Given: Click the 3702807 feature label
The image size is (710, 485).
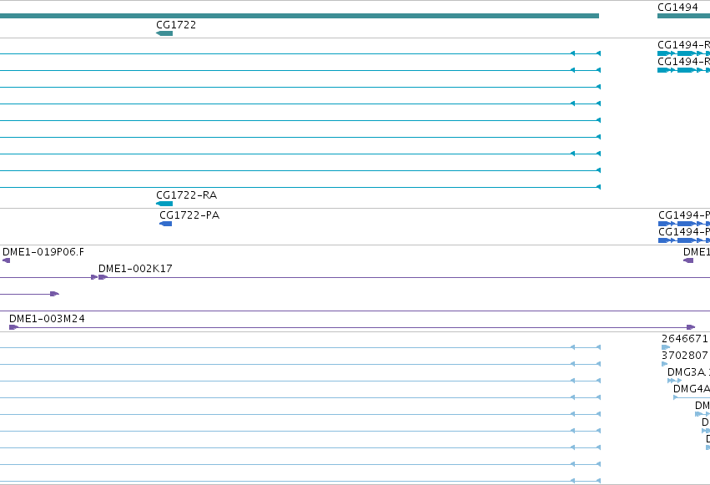Looking at the screenshot, I should click(x=685, y=356).
